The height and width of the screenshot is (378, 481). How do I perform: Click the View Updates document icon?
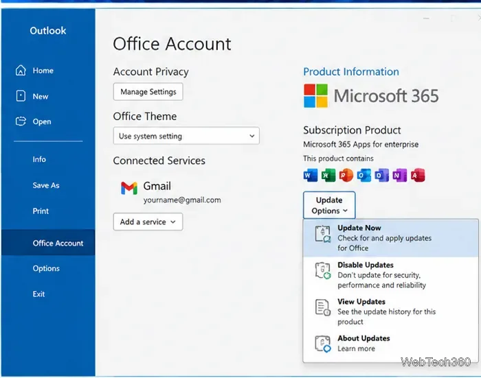pos(323,307)
